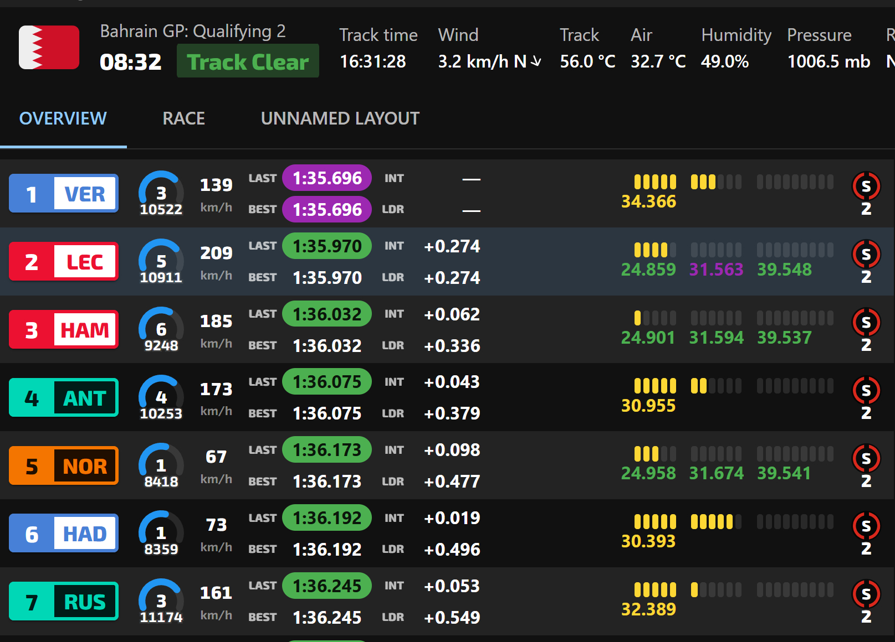Click Russell's soft tyre icon
Image resolution: width=895 pixels, height=642 pixels.
point(866,594)
